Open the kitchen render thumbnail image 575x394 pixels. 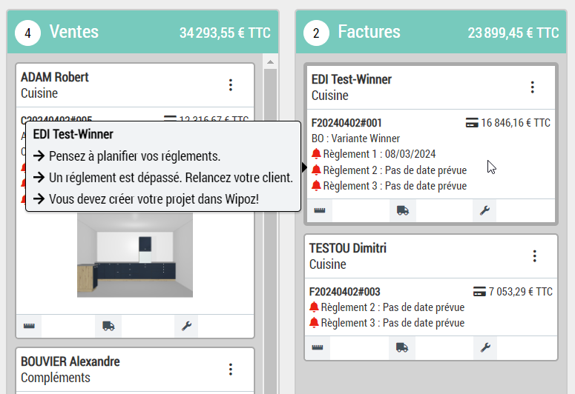(x=134, y=255)
